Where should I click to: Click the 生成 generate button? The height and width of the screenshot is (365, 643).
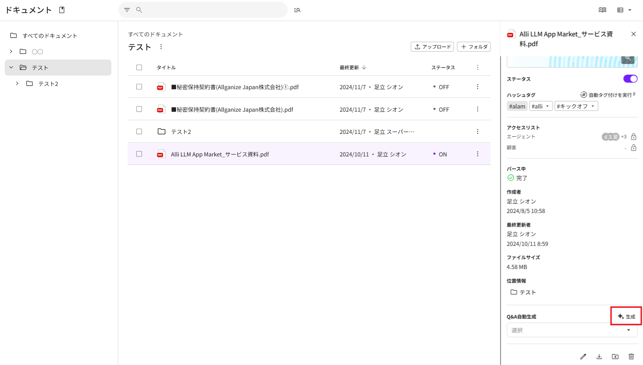point(626,316)
